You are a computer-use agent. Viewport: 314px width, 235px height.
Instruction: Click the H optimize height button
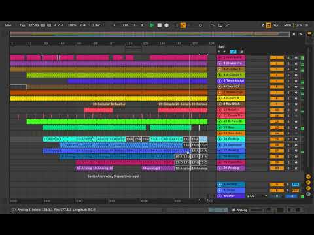tap(294, 34)
